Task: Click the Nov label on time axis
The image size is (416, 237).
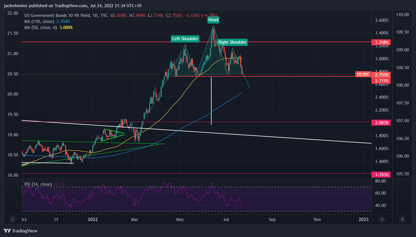Action: point(317,219)
